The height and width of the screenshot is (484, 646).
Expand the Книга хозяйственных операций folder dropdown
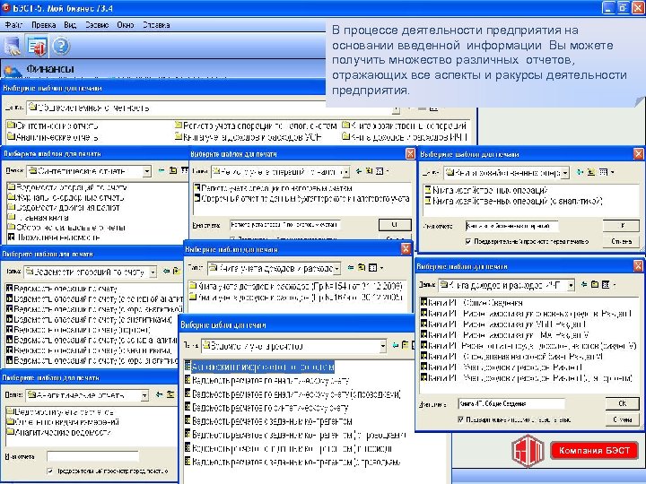[565, 173]
